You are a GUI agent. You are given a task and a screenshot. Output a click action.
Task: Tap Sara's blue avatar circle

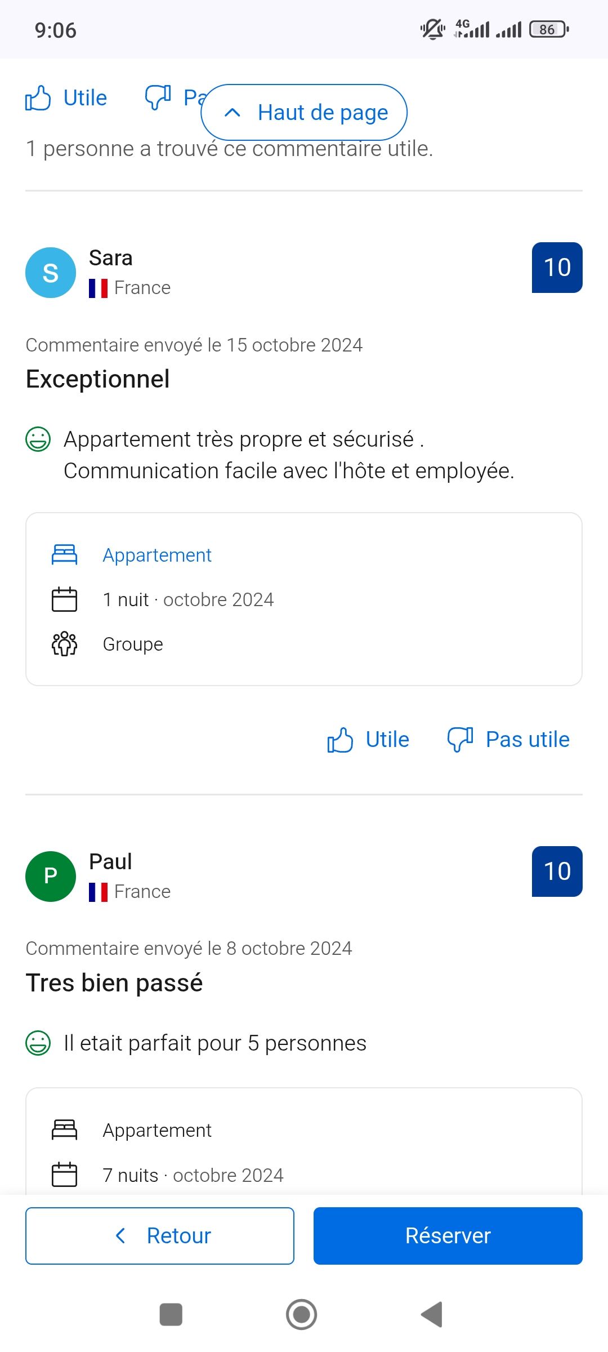(x=51, y=273)
